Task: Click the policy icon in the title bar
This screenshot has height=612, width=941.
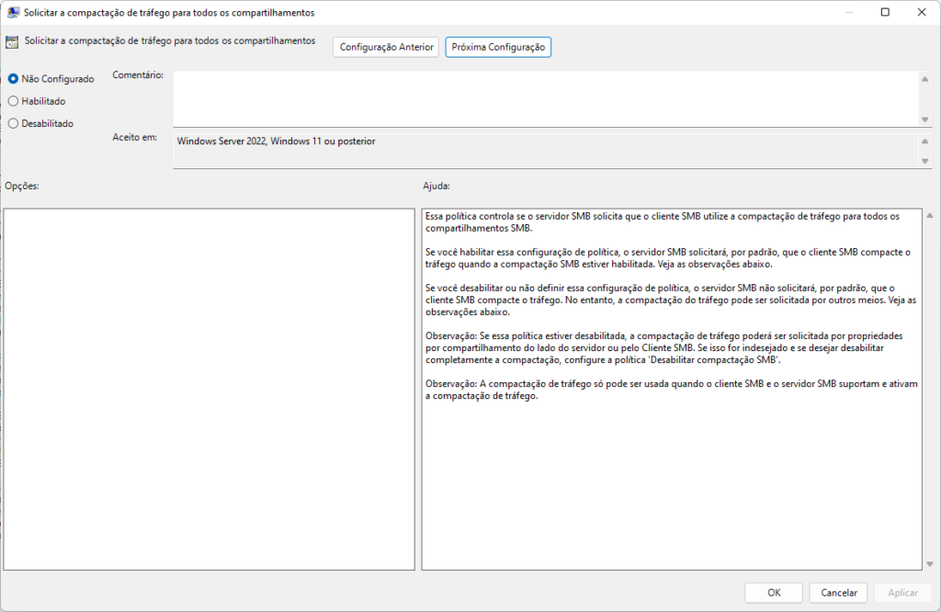Action: click(13, 13)
